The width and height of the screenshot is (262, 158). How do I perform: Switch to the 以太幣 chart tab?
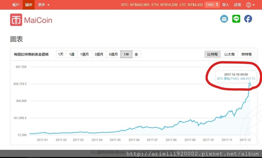tap(229, 54)
